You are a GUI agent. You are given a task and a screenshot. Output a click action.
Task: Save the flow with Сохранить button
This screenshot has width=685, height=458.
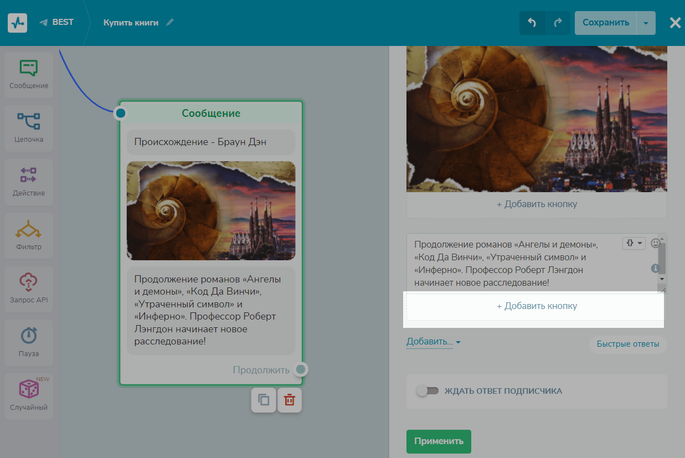click(x=606, y=23)
